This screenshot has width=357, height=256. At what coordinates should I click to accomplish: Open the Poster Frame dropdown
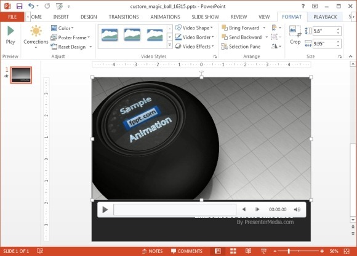point(70,37)
